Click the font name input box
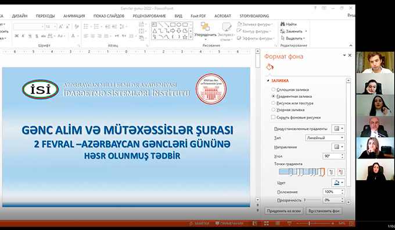Image resolution: width=395 pixels, height=230 pixels. 28,27
